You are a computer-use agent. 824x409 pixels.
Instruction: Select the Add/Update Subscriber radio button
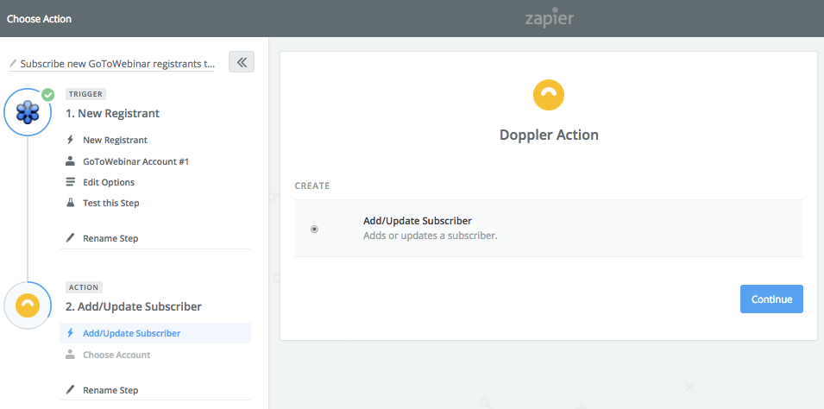[314, 229]
